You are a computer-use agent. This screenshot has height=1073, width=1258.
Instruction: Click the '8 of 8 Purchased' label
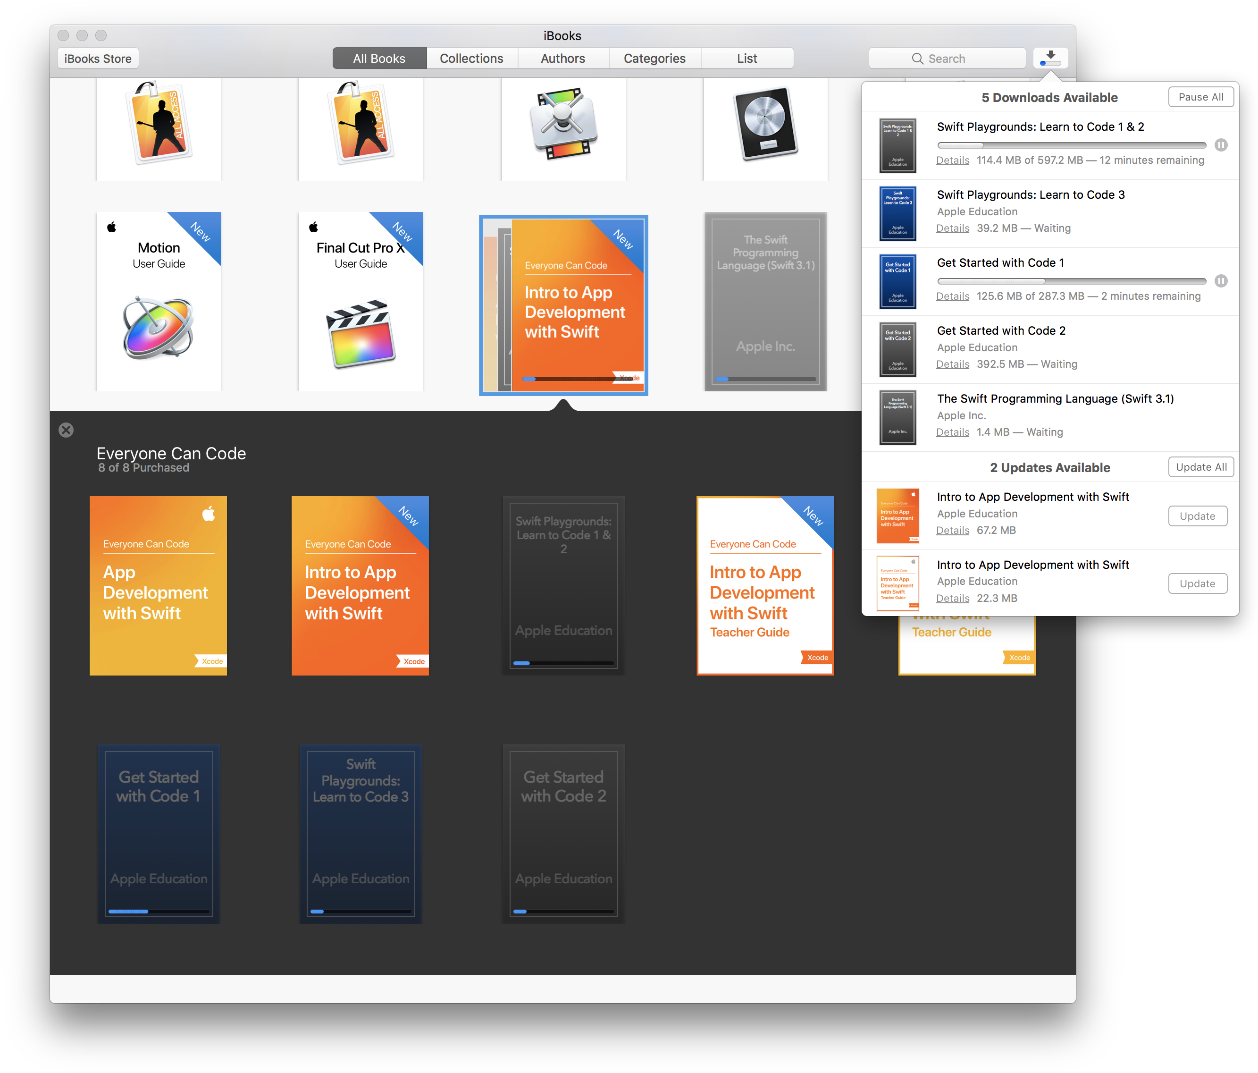tap(144, 467)
